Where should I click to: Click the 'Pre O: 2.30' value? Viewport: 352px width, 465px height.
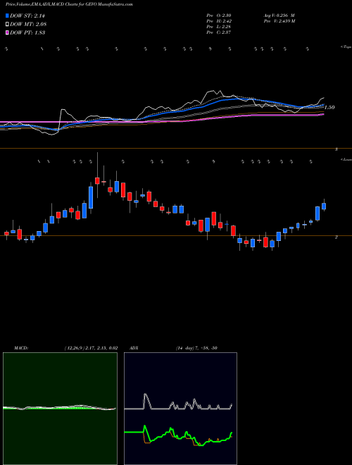tap(219, 15)
